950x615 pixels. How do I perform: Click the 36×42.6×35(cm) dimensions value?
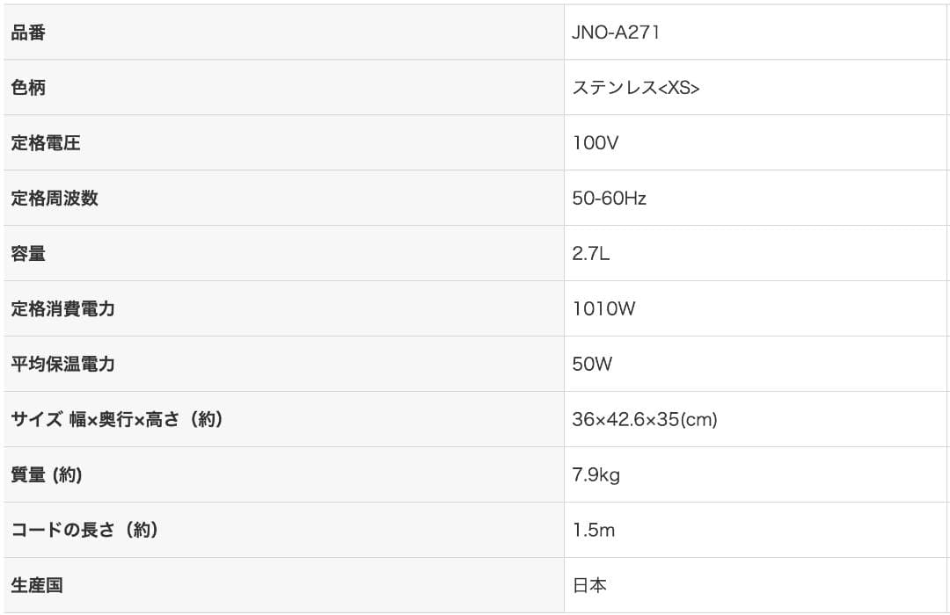(645, 420)
